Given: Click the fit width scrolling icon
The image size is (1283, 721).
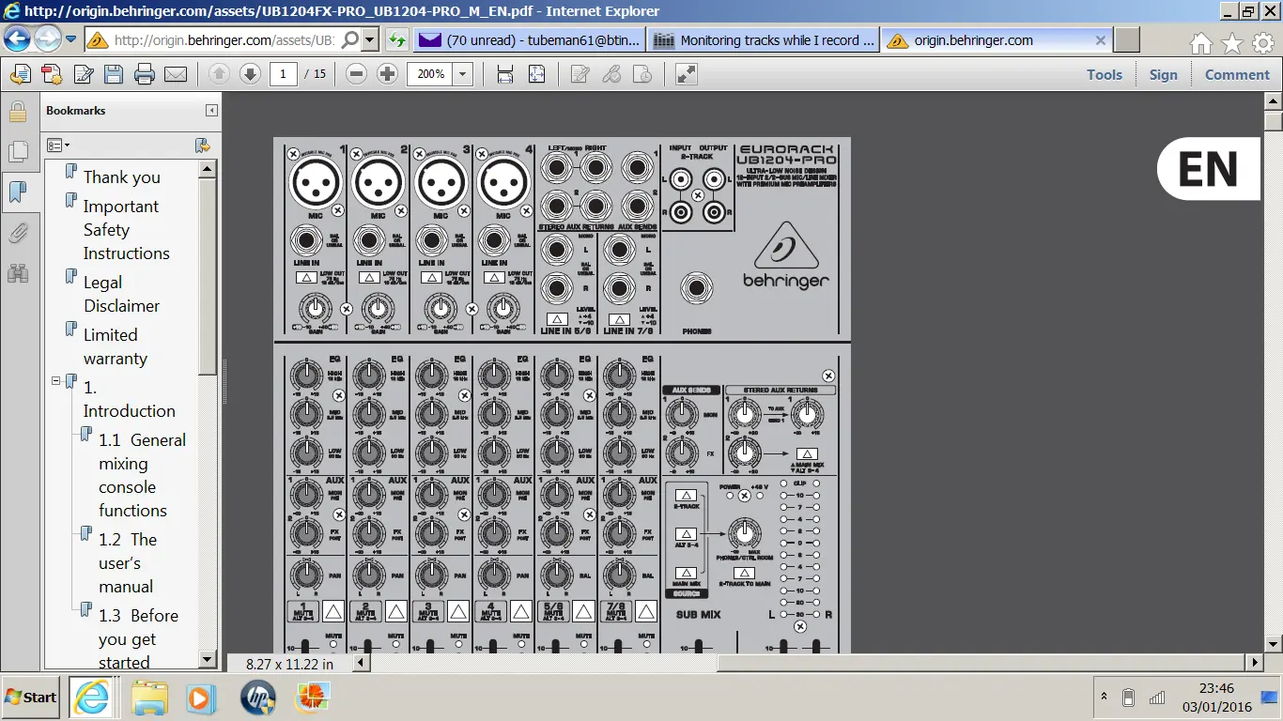Looking at the screenshot, I should coord(505,74).
